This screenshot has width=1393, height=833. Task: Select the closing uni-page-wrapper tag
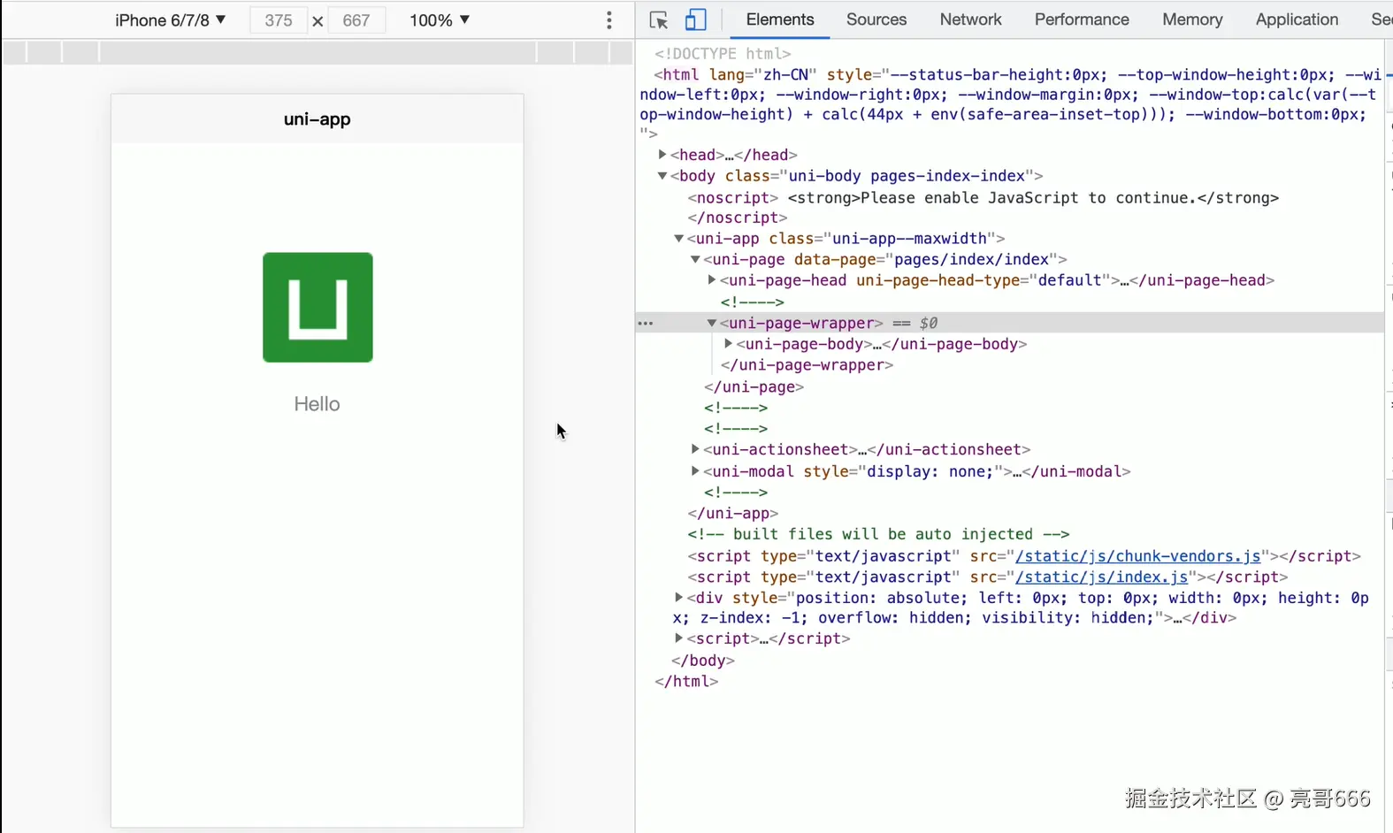point(807,365)
